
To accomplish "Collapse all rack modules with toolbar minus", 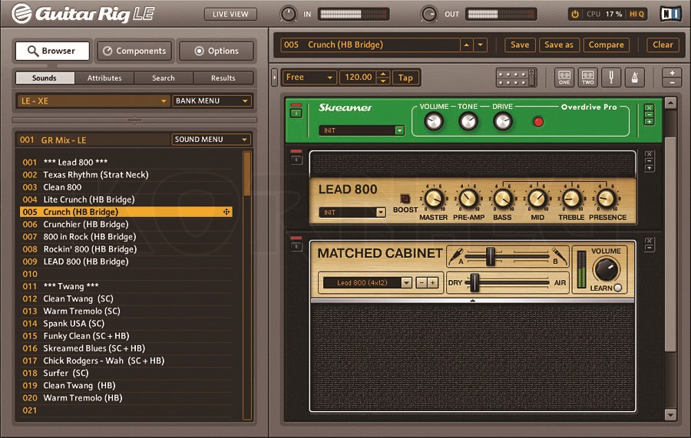I will pos(672,83).
